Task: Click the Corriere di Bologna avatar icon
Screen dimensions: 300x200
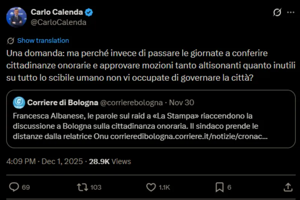Action: point(19,102)
